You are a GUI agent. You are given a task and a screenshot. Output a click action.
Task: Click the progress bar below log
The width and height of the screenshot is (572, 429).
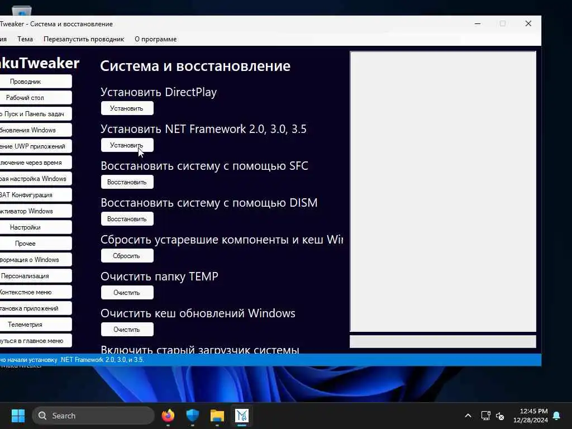coord(443,341)
